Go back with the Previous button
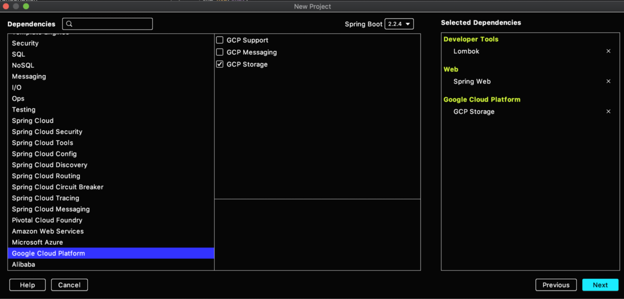Screen dimensions: 624x299 coord(556,285)
